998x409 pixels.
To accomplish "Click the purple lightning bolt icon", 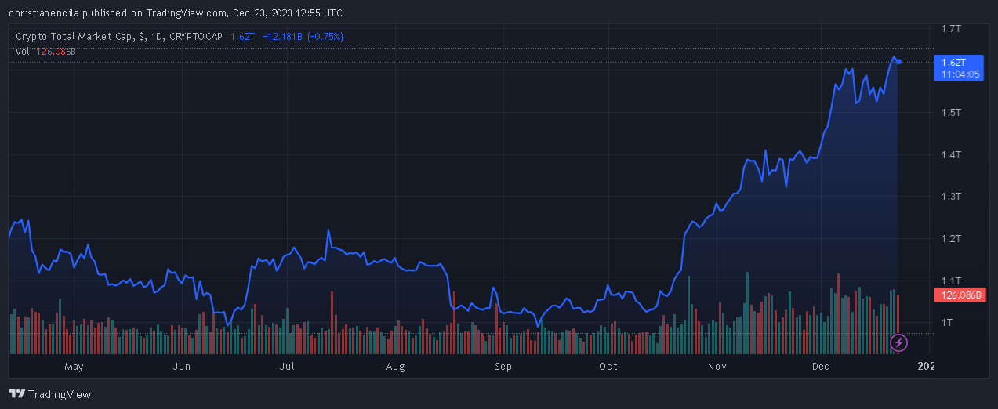I will 899,342.
